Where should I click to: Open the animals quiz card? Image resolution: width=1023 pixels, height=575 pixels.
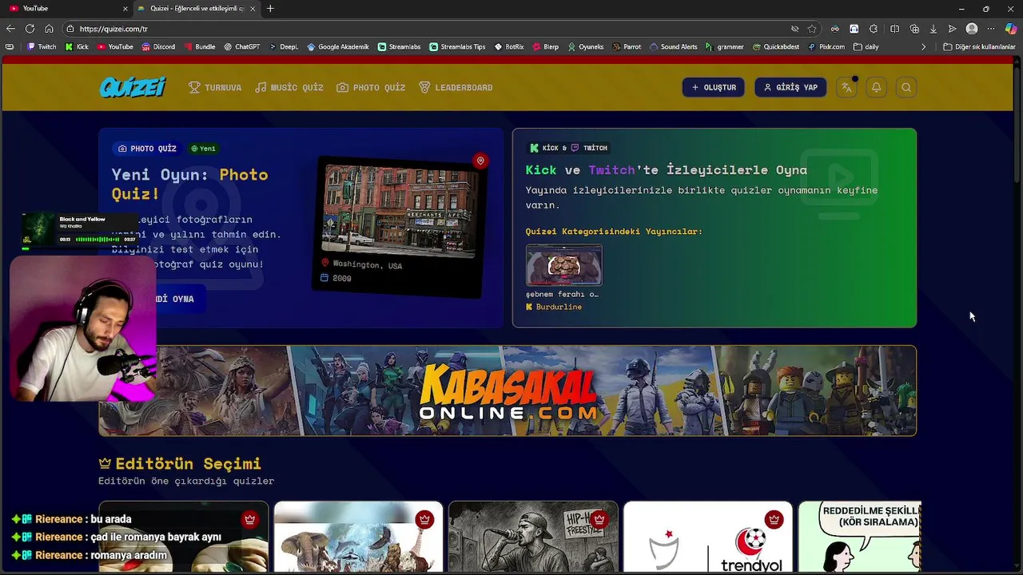[x=358, y=537]
